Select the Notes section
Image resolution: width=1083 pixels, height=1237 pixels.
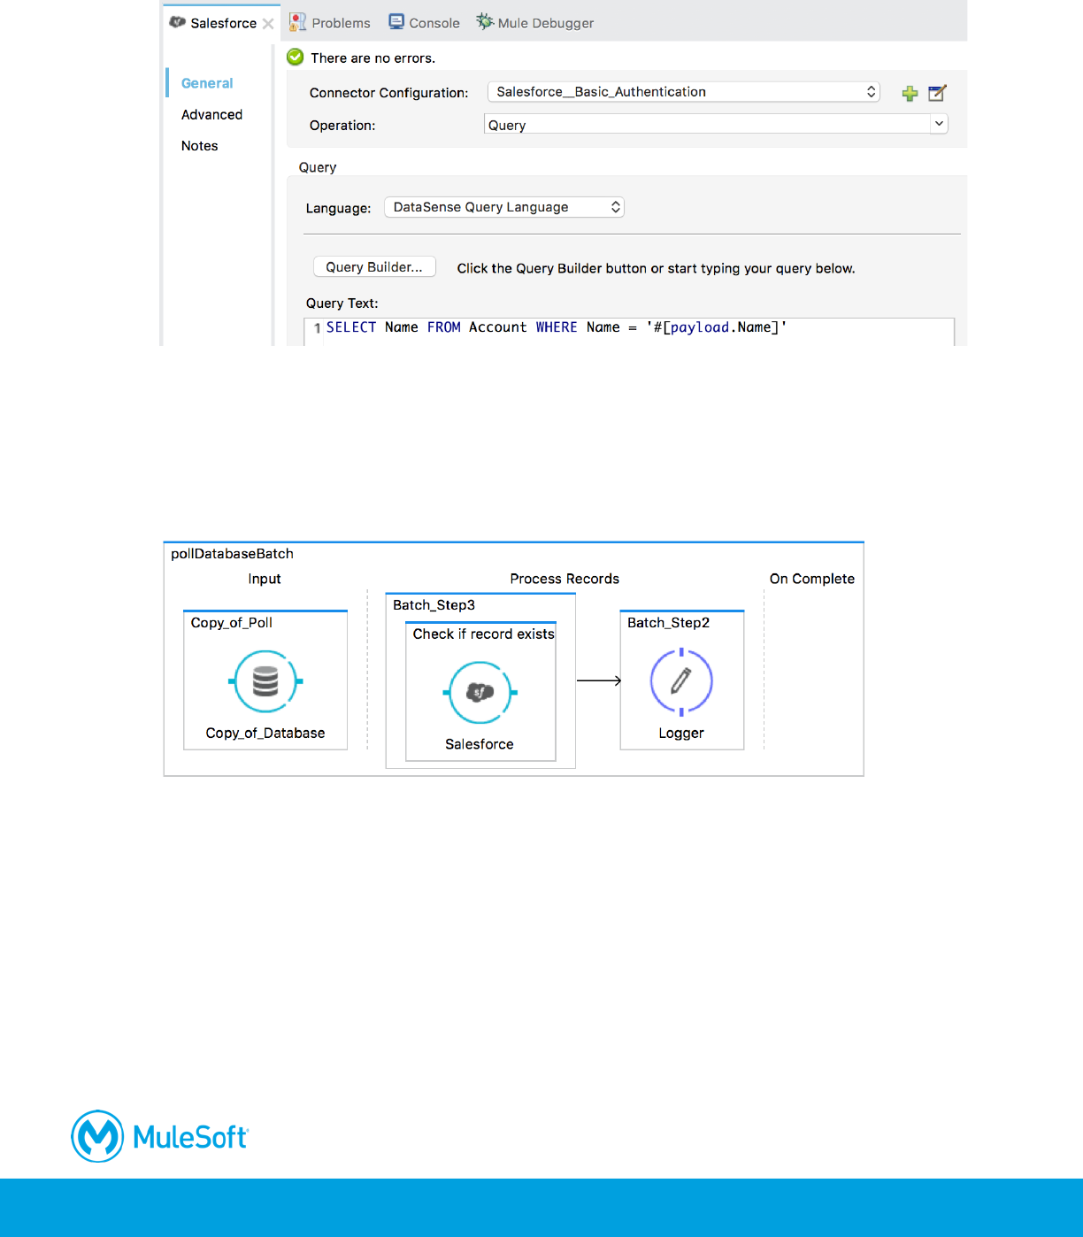point(199,146)
